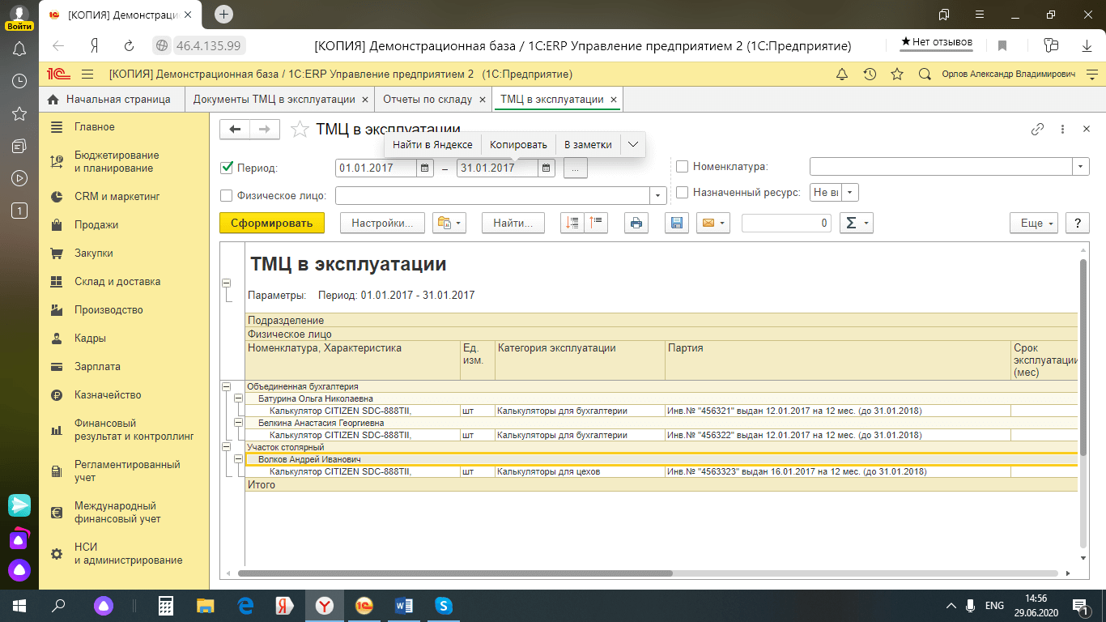Open Главное section icon in sidebar
Screen dimensions: 1106x622
(57, 127)
